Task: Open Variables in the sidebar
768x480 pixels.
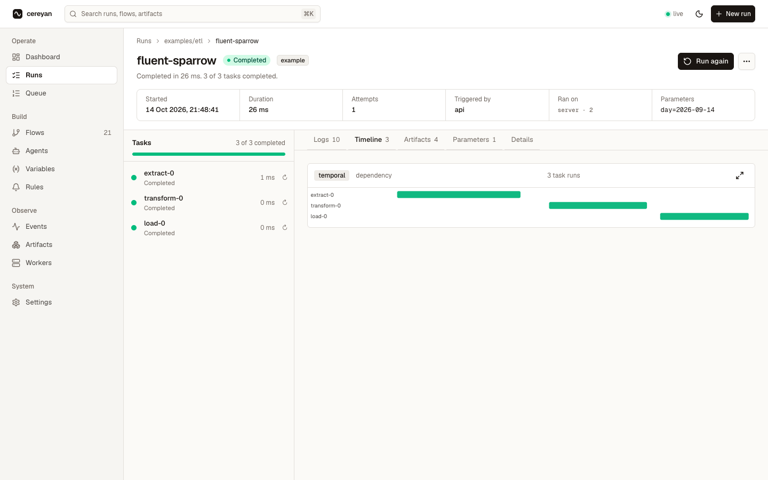Action: pos(61,169)
